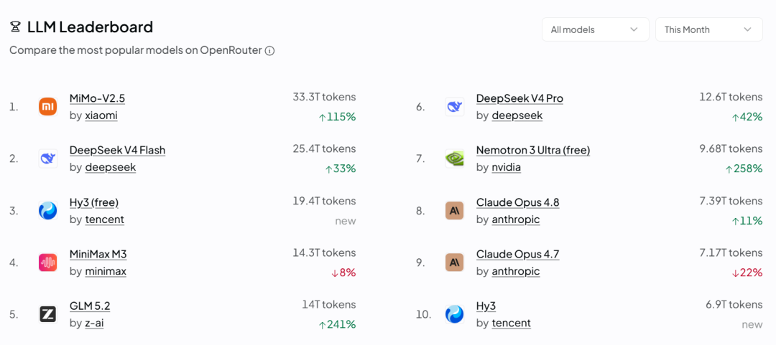This screenshot has width=776, height=345.
Task: Click the info icon after OpenRouter description
Action: click(269, 50)
